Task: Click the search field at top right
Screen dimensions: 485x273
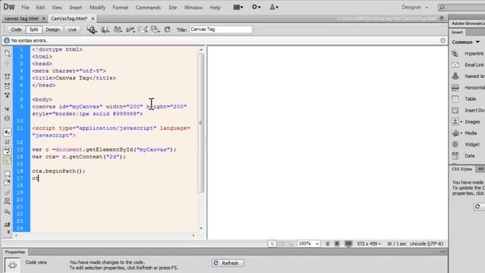Action: coord(462,7)
